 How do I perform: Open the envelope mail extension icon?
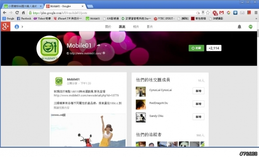pos(242,13)
